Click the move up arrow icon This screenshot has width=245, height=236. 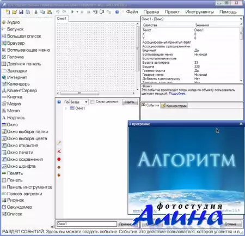[59, 167]
